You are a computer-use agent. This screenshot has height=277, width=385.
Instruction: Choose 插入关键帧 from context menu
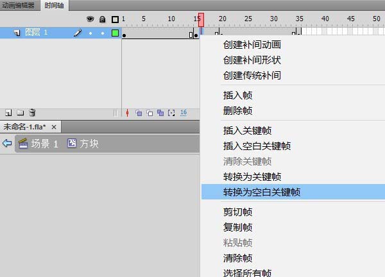[247, 131]
